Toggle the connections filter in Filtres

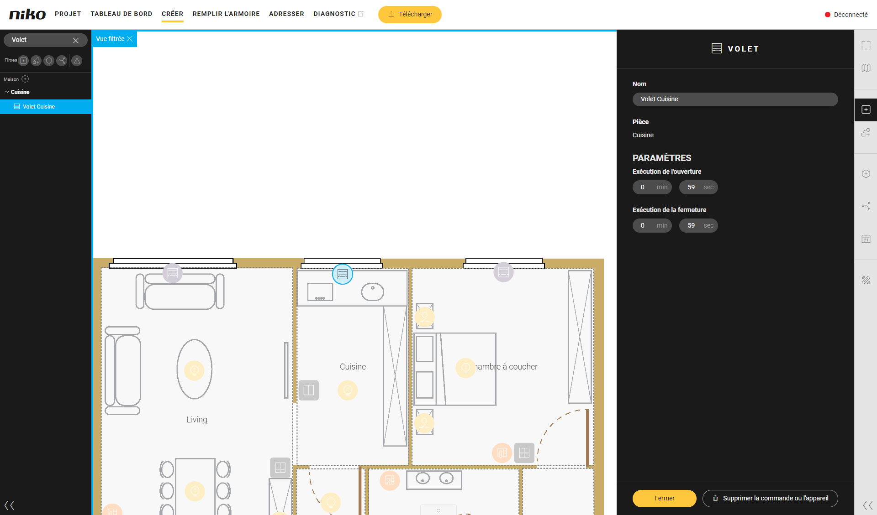pyautogui.click(x=62, y=61)
